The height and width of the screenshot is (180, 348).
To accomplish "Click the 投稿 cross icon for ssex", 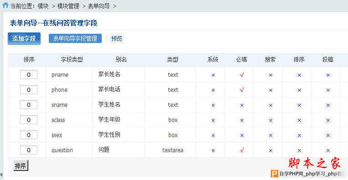I will pos(328,136).
